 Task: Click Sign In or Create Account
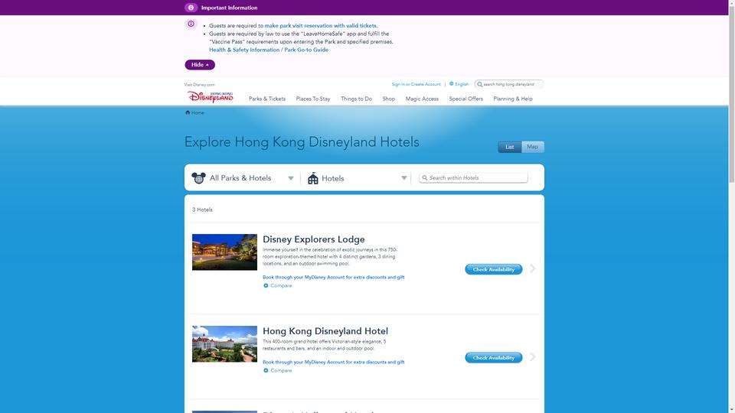tap(416, 84)
